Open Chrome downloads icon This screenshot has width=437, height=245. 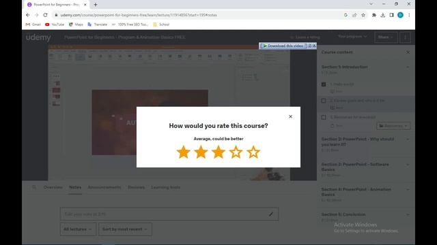point(382,15)
